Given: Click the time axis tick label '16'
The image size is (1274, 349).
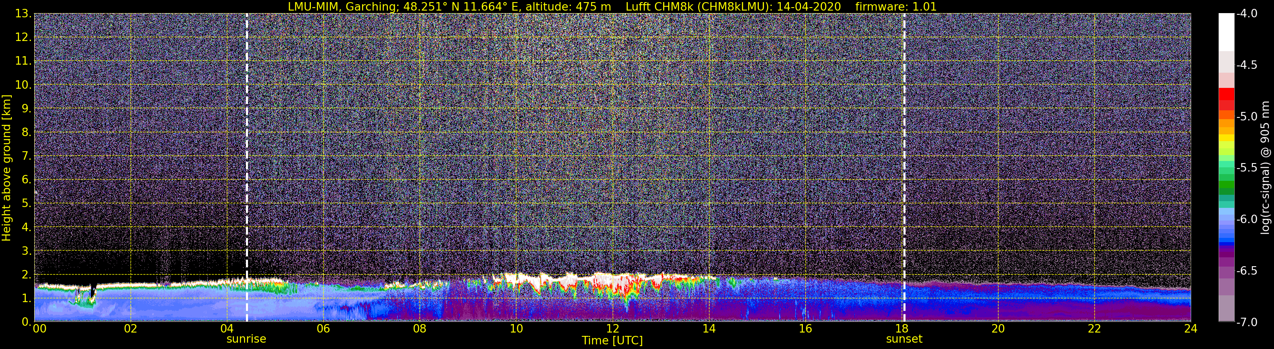Looking at the screenshot, I should 806,329.
